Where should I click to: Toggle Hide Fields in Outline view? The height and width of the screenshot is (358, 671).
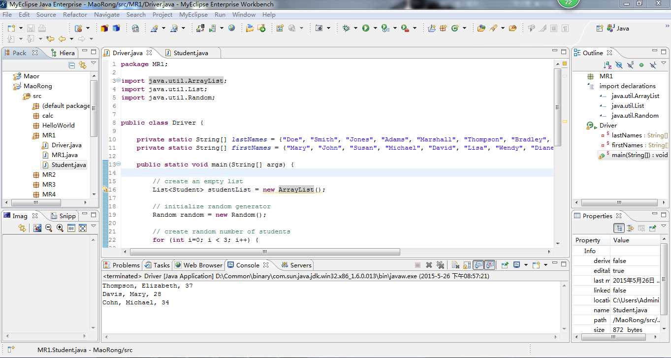pyautogui.click(x=619, y=65)
